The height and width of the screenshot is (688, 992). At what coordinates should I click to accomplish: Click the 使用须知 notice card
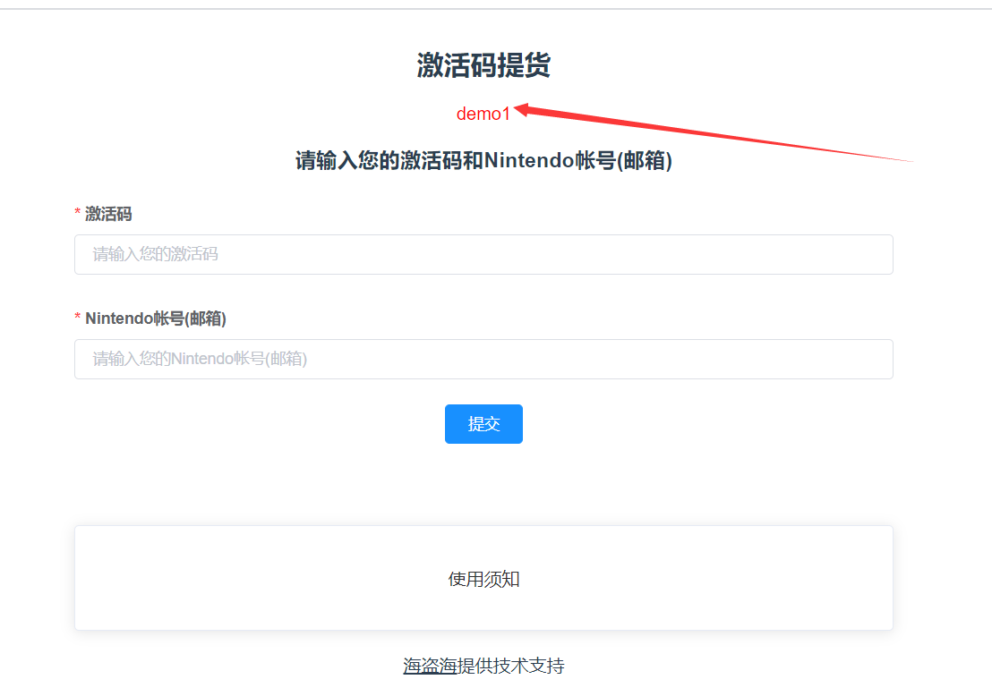(483, 578)
